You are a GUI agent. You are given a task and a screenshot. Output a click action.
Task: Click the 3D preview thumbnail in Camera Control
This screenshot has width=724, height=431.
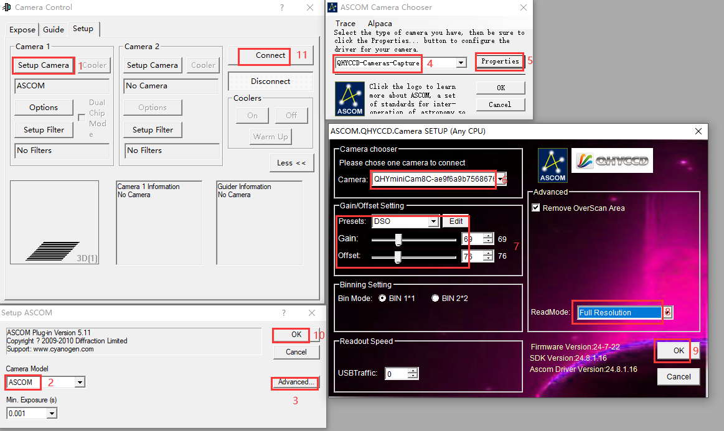click(x=55, y=222)
